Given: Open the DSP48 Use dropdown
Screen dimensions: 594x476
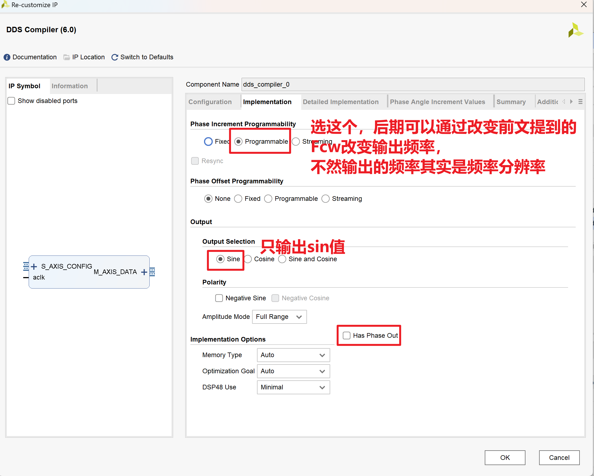Looking at the screenshot, I should click(x=293, y=387).
